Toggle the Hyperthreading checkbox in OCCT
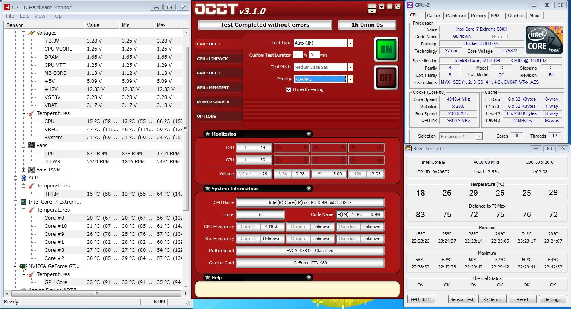Image resolution: width=571 pixels, height=309 pixels. 289,90
